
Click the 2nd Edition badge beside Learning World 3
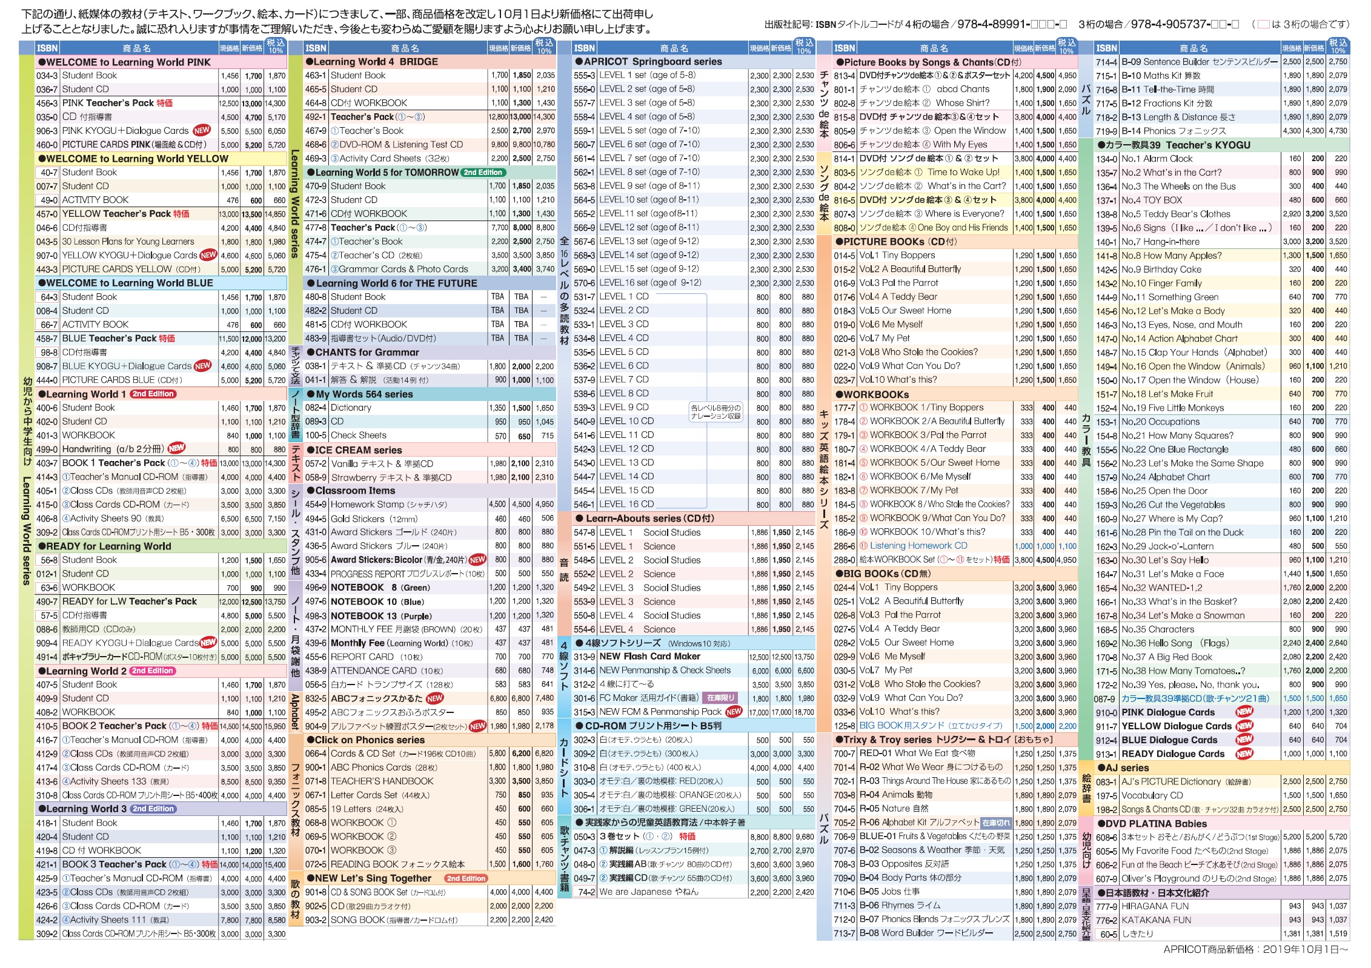(x=153, y=809)
